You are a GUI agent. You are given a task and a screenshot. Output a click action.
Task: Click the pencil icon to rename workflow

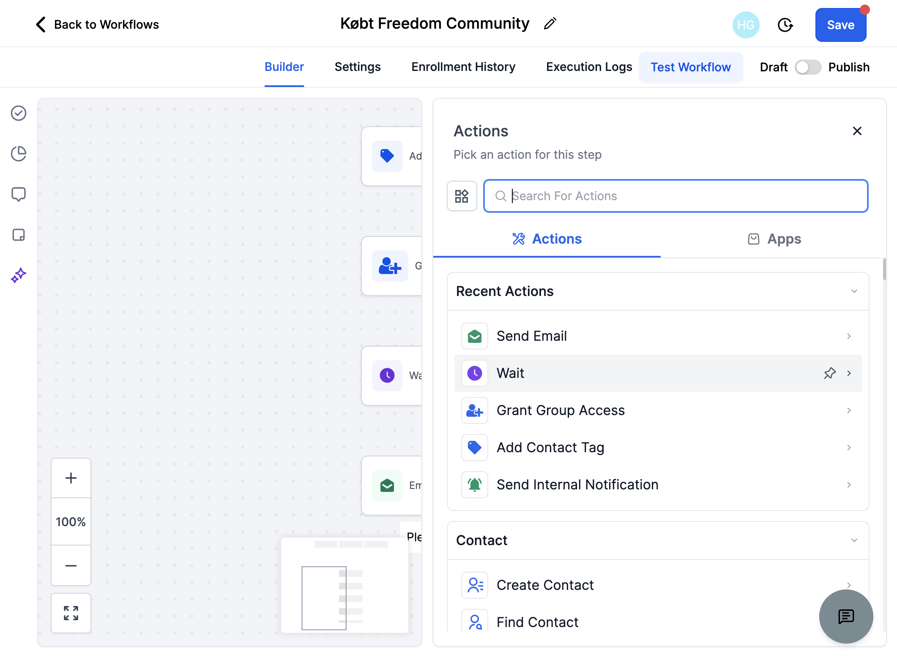pos(550,24)
